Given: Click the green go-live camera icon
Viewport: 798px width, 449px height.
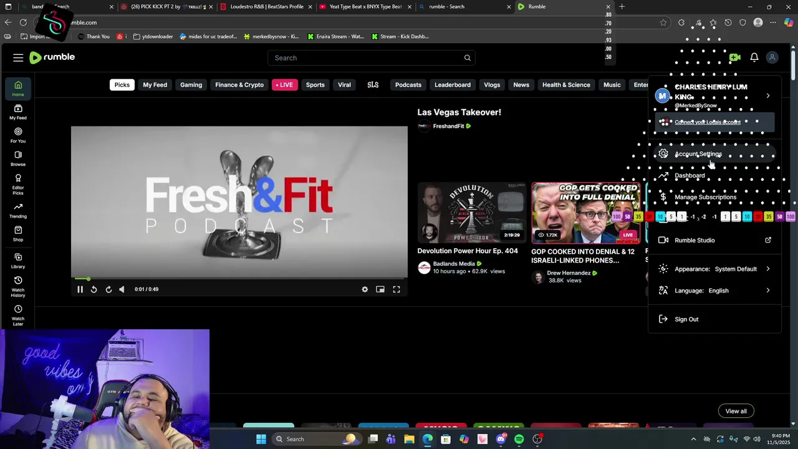Looking at the screenshot, I should [x=735, y=57].
